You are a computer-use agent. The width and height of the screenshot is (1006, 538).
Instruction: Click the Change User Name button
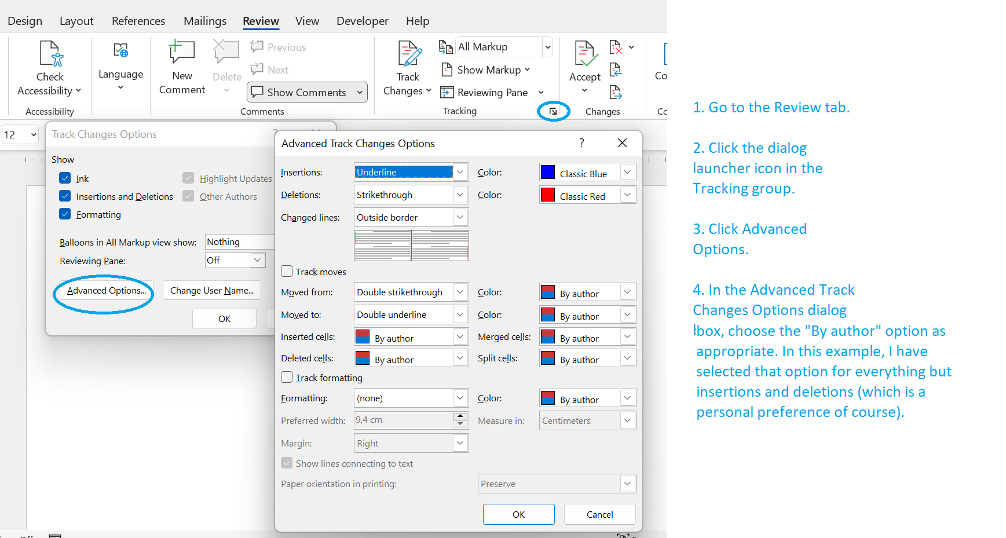(x=211, y=290)
